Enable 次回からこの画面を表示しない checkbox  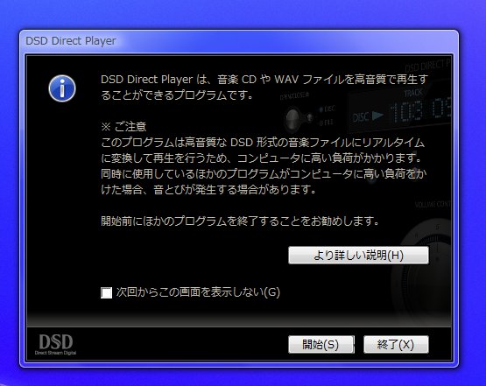pos(106,292)
